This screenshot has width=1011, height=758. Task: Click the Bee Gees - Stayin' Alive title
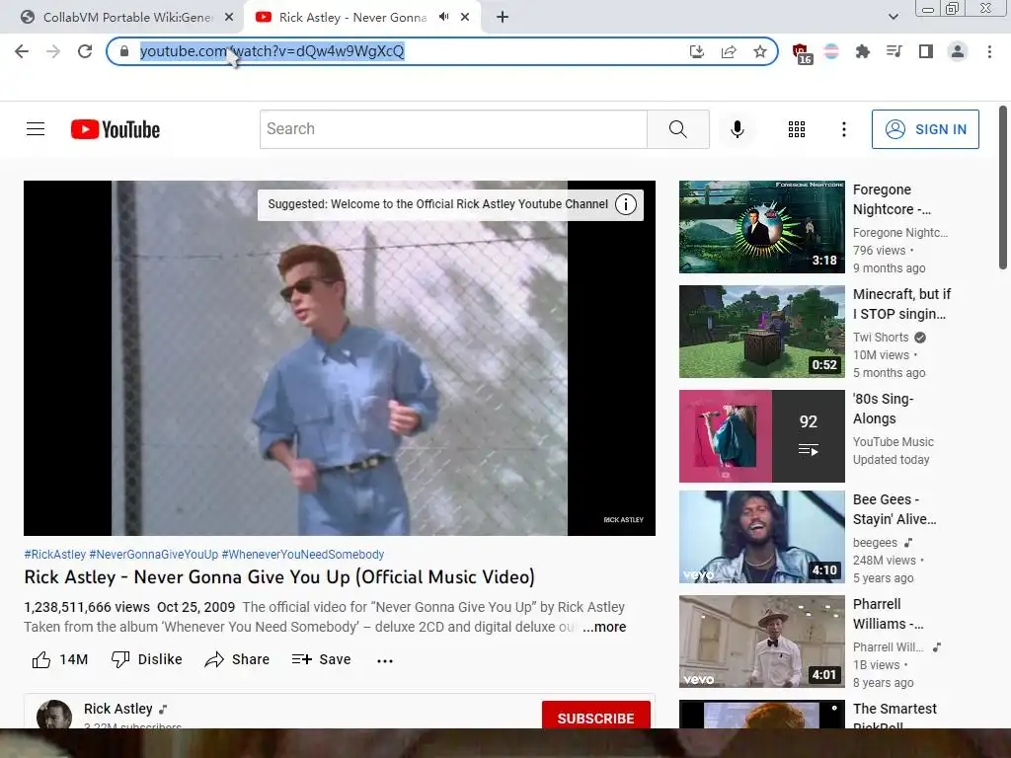[894, 509]
